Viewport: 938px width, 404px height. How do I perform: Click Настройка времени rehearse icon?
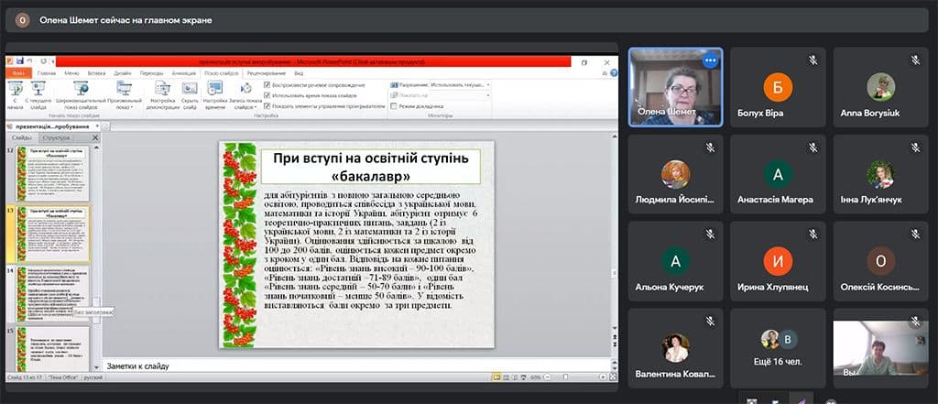click(x=214, y=89)
